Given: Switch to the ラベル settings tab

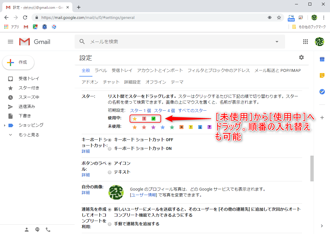Looking at the screenshot, I should [101, 70].
